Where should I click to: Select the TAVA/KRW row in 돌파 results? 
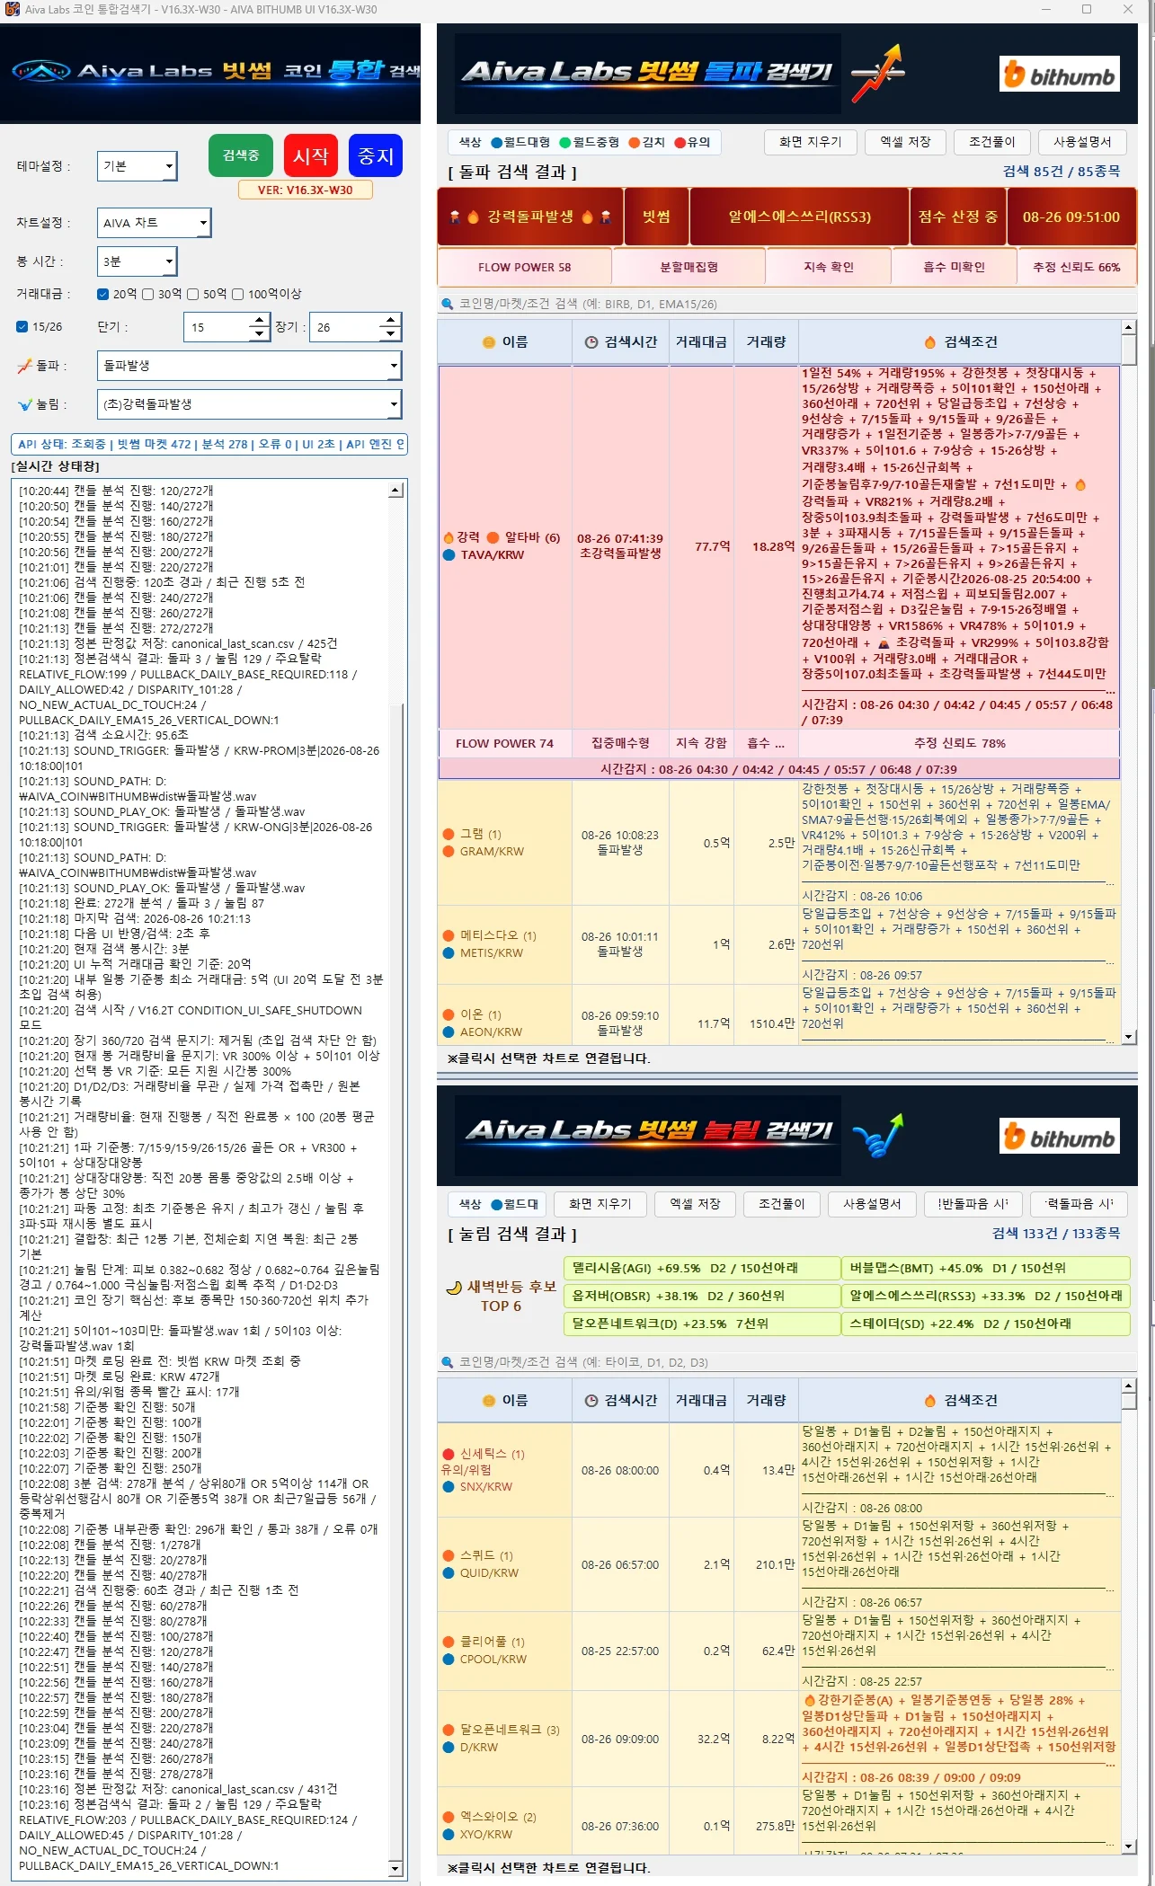coord(778,546)
